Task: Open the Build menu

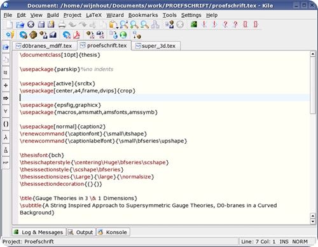Action: click(x=53, y=15)
